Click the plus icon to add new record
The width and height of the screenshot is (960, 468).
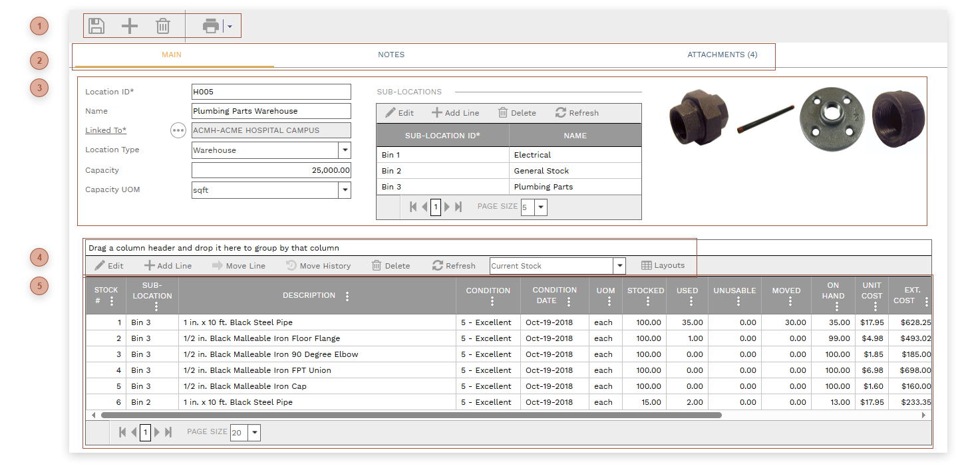pos(130,26)
